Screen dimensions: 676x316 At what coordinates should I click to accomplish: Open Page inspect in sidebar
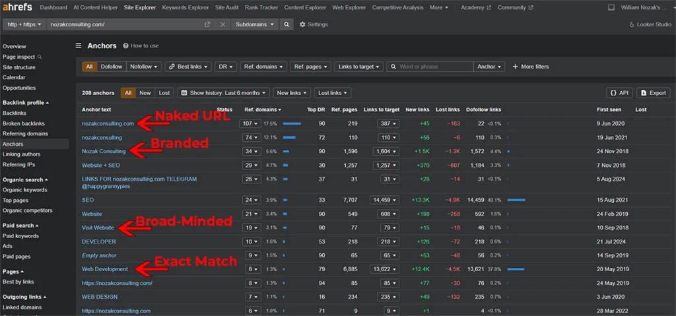[22, 57]
